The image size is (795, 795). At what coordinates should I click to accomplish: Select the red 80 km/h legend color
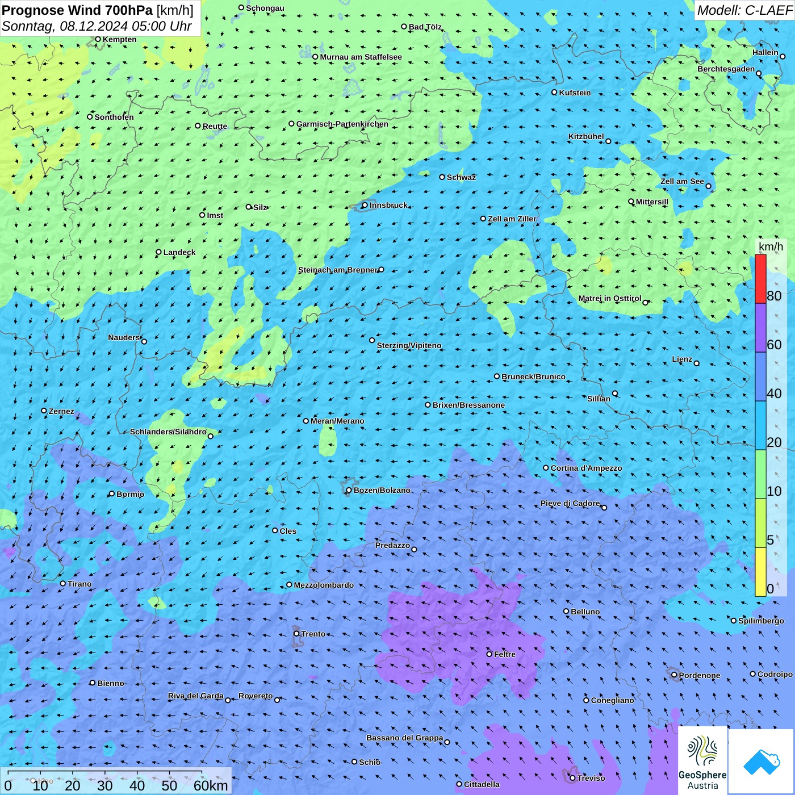click(760, 279)
